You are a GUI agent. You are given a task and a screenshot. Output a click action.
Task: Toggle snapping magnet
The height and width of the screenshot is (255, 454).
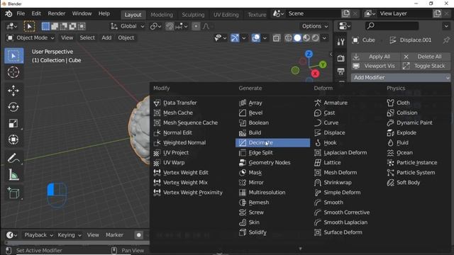(x=170, y=26)
